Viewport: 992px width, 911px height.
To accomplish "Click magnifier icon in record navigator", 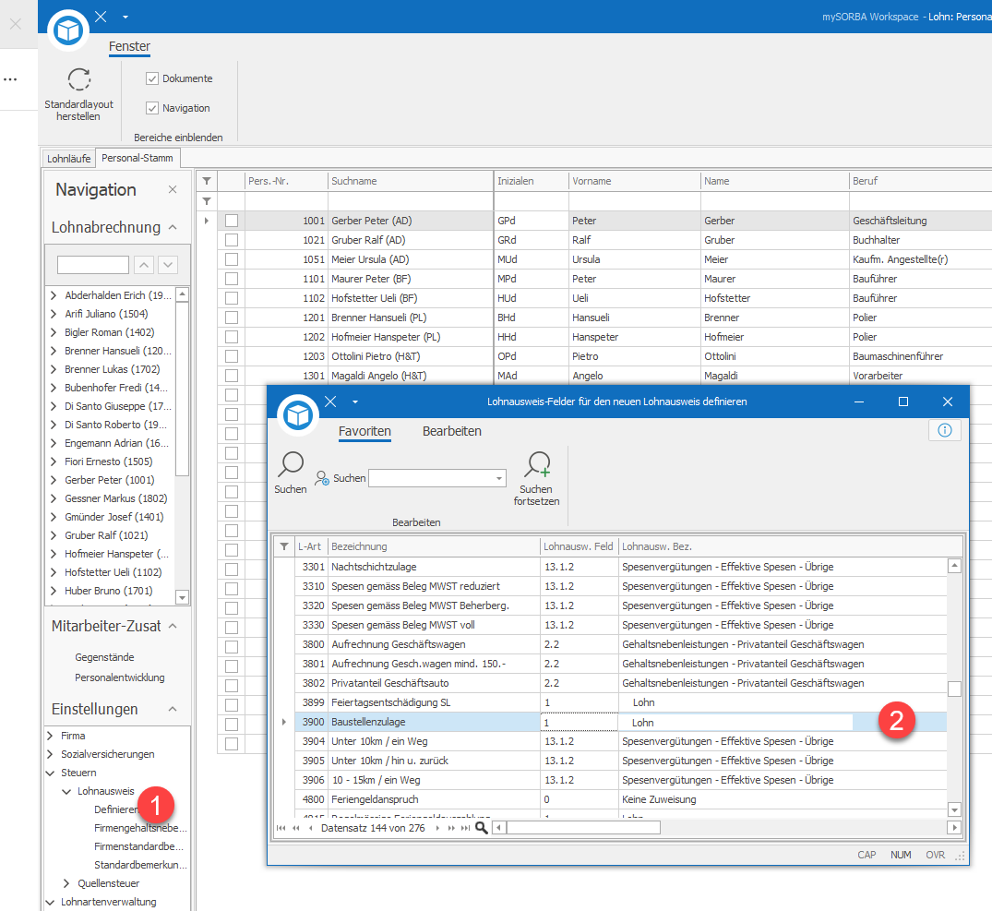I will [482, 828].
